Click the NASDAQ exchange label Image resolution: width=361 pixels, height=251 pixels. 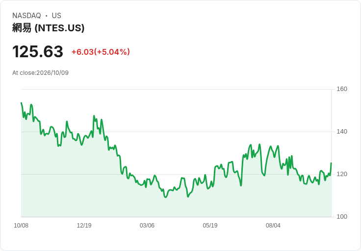pyautogui.click(x=26, y=16)
